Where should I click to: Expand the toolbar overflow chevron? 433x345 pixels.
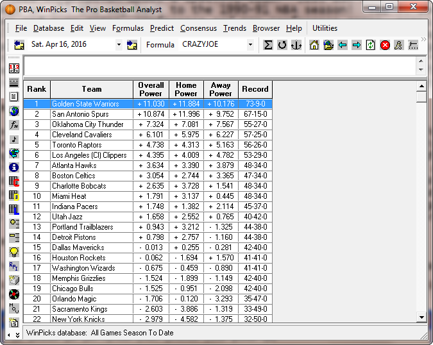click(x=423, y=39)
